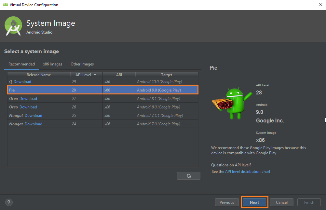Download Oreo API 27 image

(28, 99)
